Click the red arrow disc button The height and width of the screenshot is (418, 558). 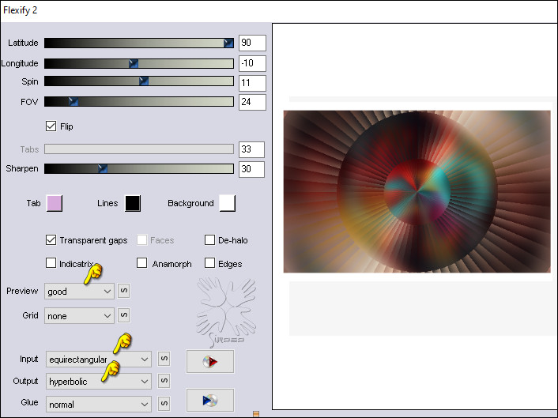pyautogui.click(x=209, y=362)
